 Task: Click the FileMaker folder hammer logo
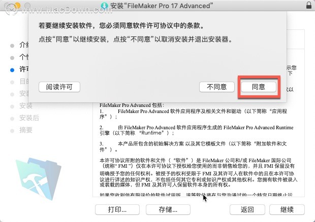pos(39,179)
